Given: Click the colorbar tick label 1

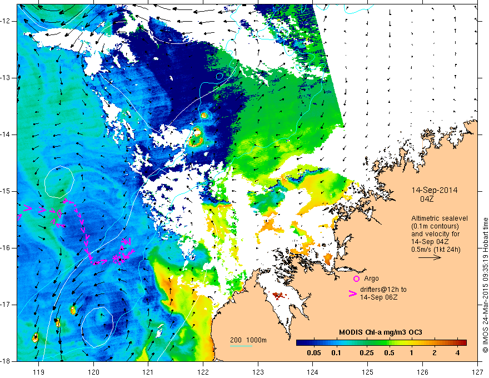Looking at the screenshot, I should point(411,353).
